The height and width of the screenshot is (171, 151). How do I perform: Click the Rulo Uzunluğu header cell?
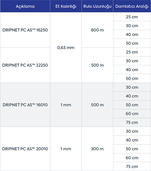(x=97, y=6)
